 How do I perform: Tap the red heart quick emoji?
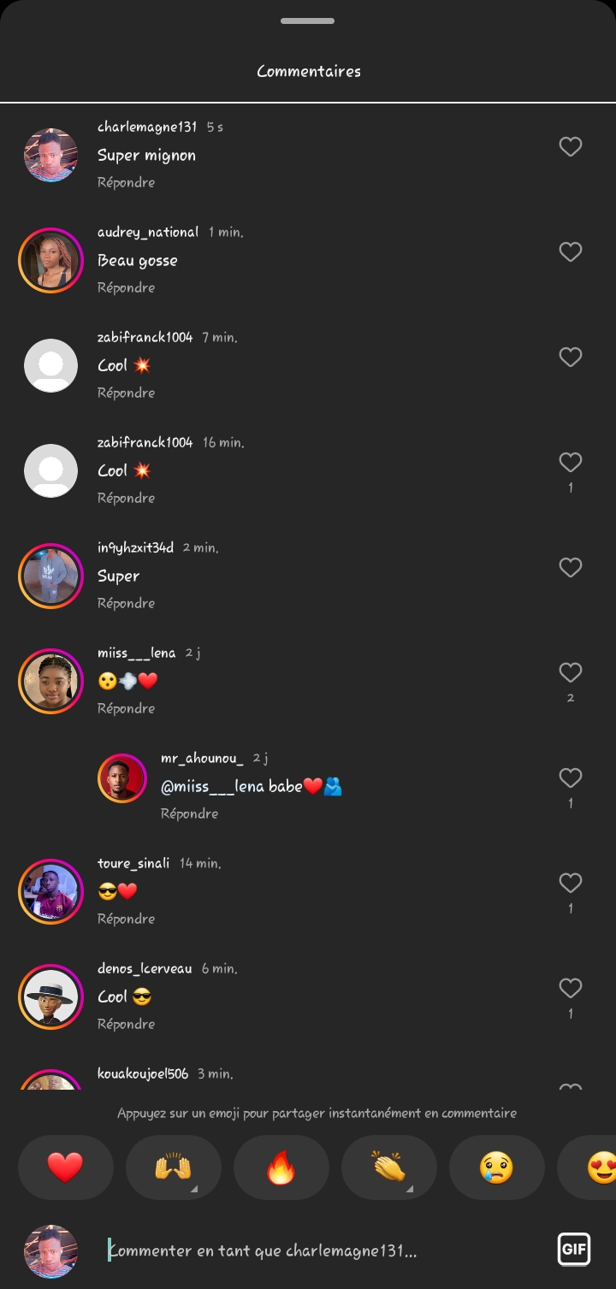(x=66, y=1168)
